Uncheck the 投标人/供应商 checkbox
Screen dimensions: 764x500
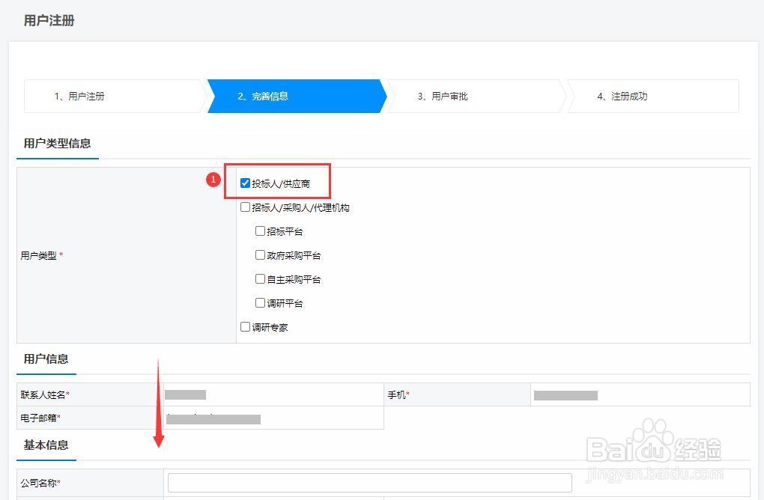[x=245, y=183]
